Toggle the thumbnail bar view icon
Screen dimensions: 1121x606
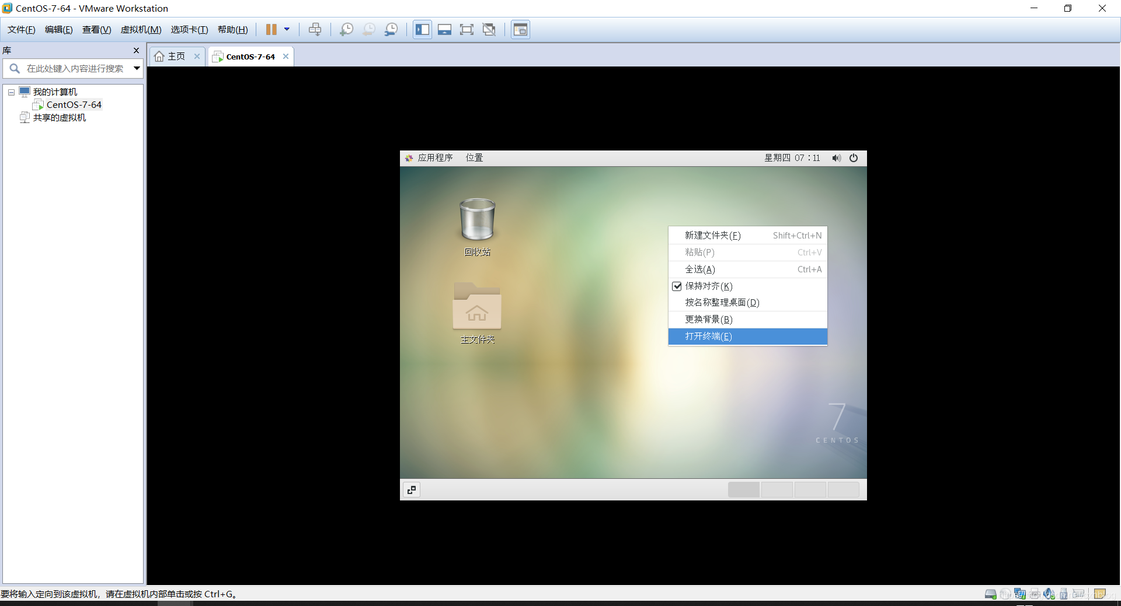pos(444,29)
